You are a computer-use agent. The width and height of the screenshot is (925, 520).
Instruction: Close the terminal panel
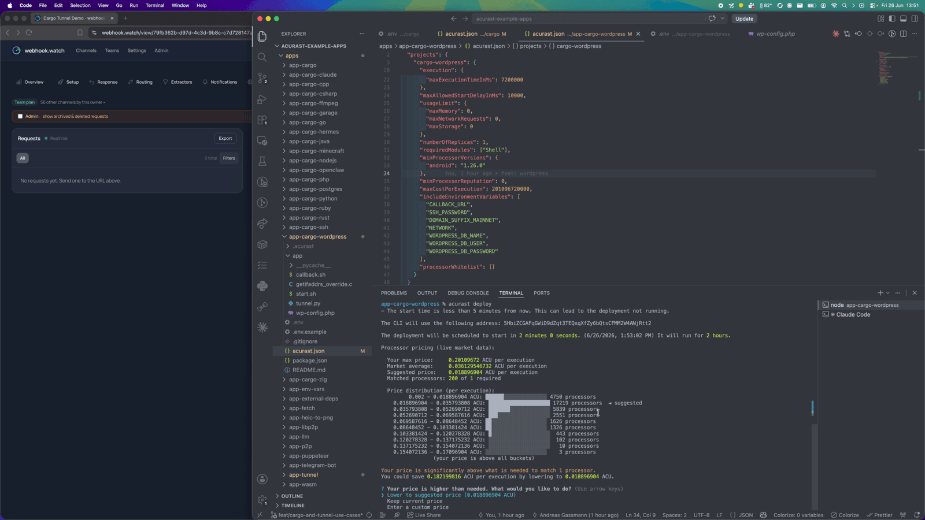[915, 293]
